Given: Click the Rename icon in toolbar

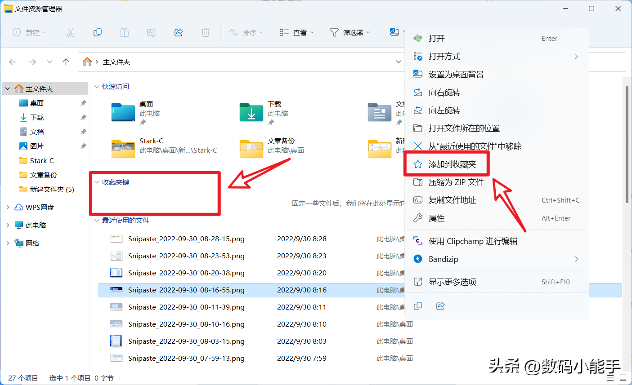Looking at the screenshot, I should [x=152, y=32].
